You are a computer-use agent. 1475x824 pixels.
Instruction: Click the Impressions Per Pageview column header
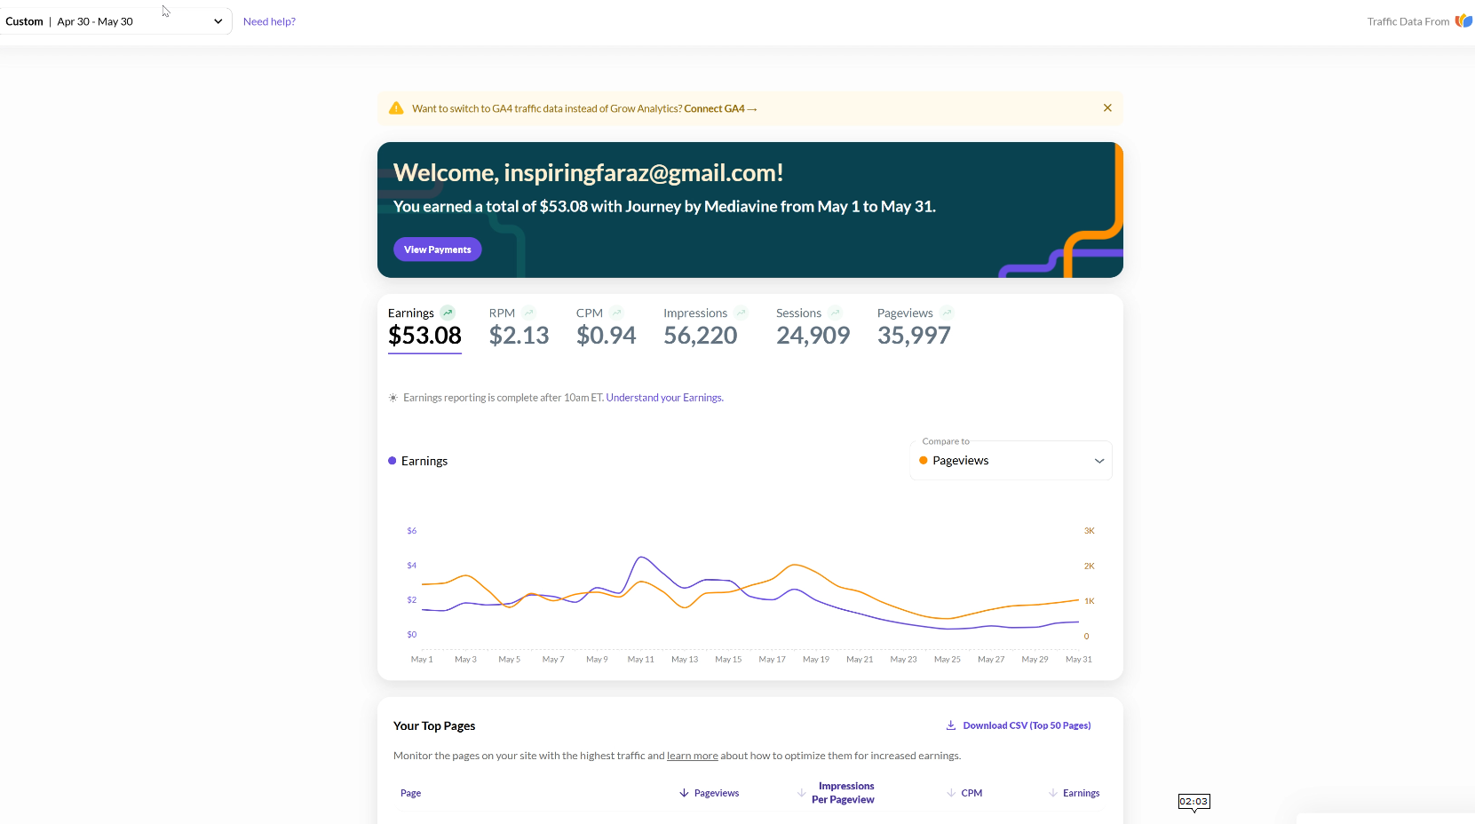(x=844, y=793)
